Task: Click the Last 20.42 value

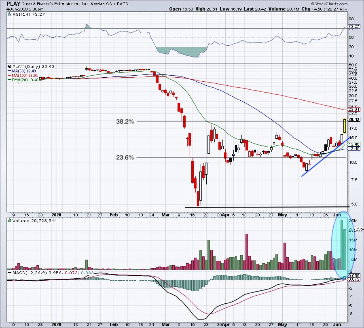Action: click(255, 9)
